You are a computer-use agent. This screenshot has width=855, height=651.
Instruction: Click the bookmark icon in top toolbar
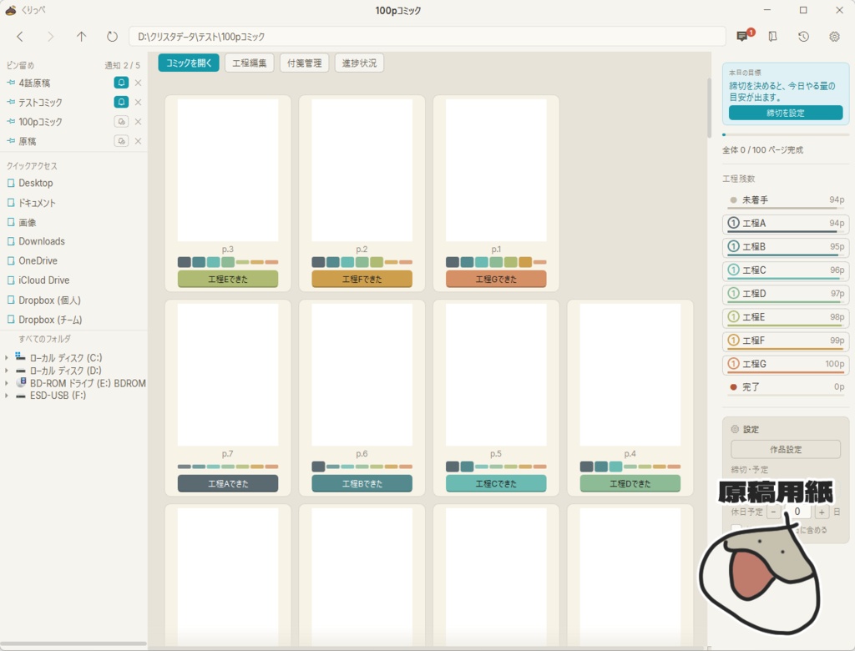click(x=772, y=37)
